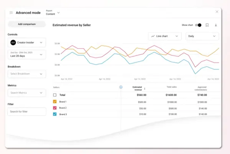This screenshot has height=154, width=230.
Task: Open the Daily granularity dropdown
Action: pos(202,36)
